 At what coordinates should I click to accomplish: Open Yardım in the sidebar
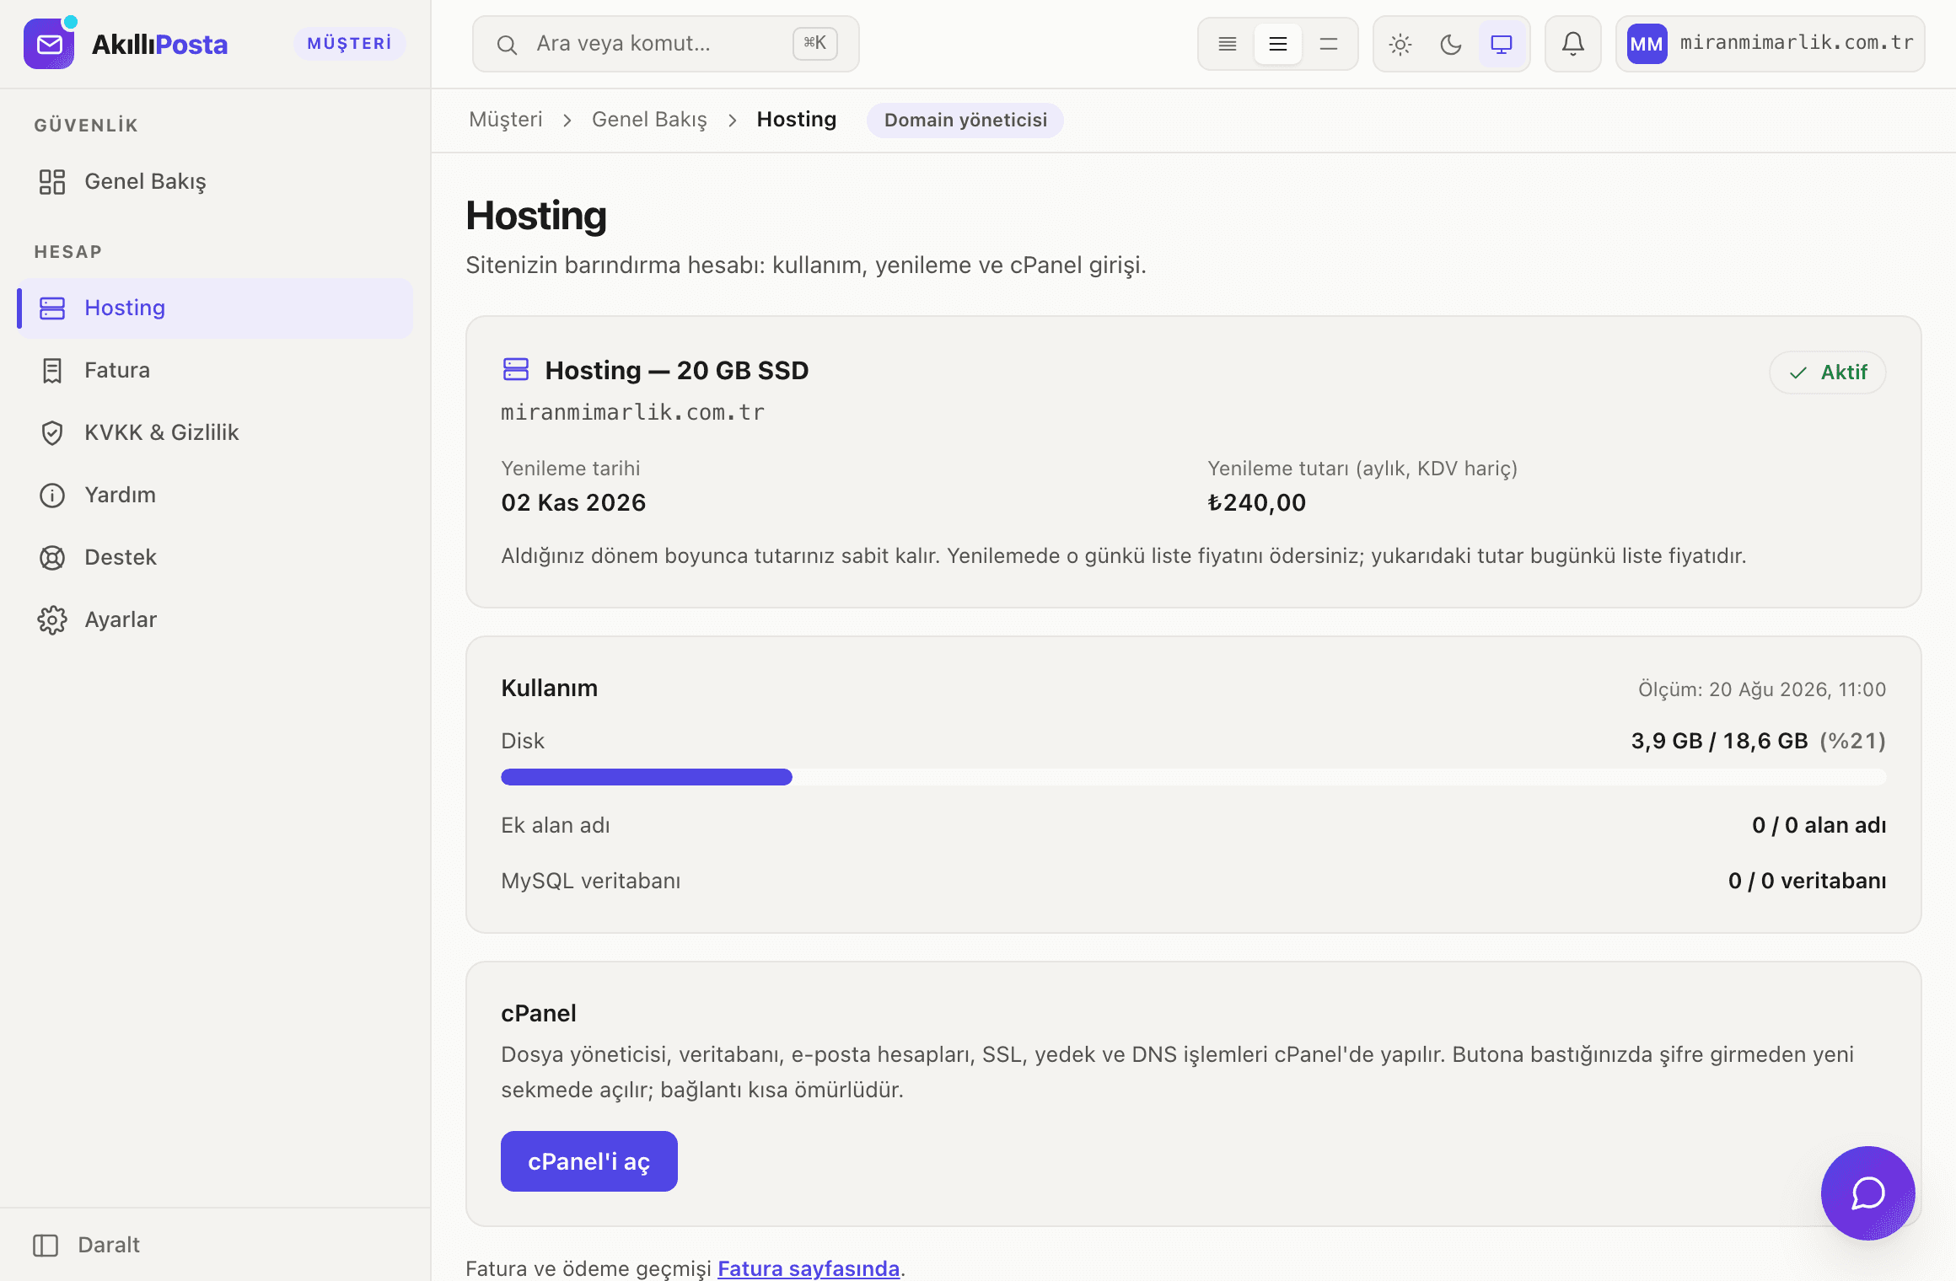coord(215,496)
